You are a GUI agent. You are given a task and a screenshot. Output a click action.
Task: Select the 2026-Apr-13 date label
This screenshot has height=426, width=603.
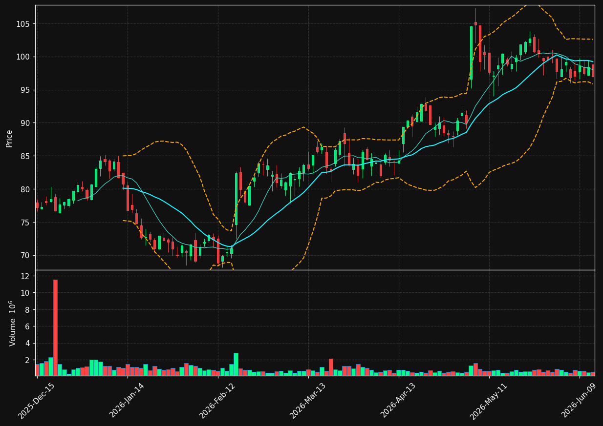(x=398, y=401)
